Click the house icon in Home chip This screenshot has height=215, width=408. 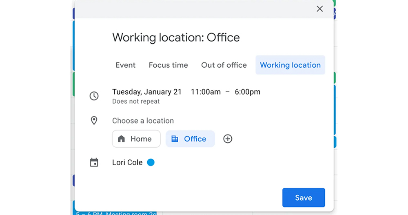[x=121, y=139]
